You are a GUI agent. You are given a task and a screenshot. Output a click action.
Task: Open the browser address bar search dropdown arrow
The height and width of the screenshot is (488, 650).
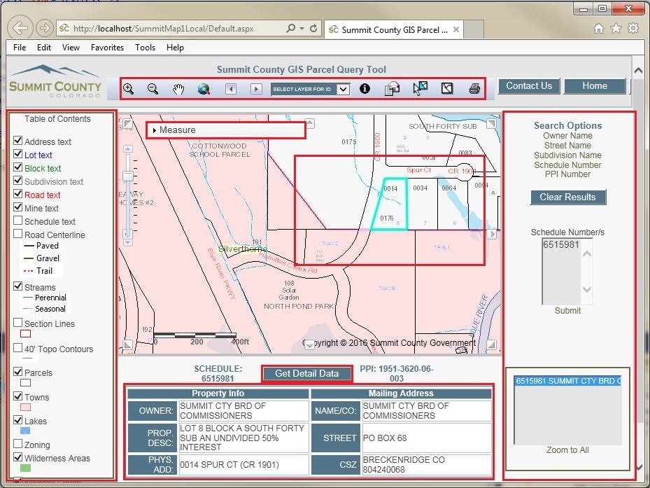pyautogui.click(x=302, y=29)
